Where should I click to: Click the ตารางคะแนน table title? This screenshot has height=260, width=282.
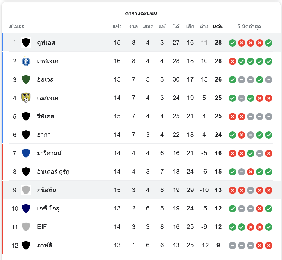coord(141,14)
